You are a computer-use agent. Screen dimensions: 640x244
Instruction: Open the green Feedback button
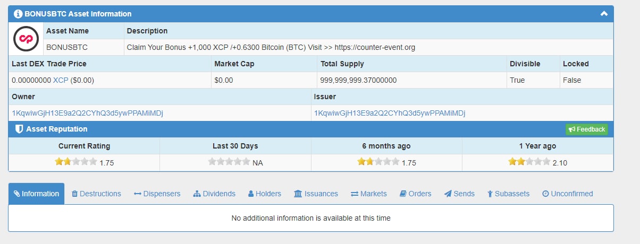(586, 129)
